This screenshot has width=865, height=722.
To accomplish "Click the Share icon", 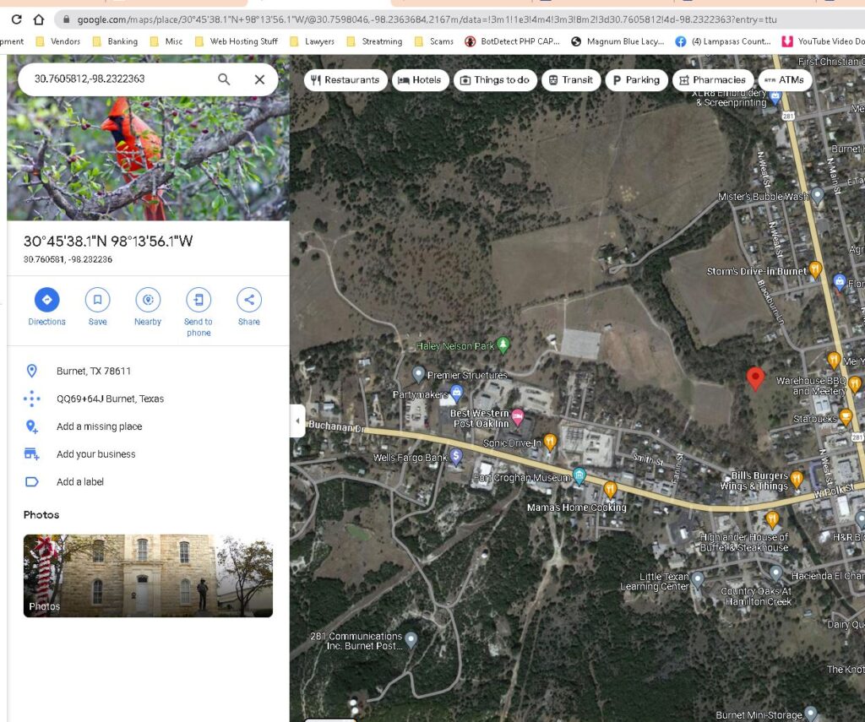I will (x=249, y=300).
